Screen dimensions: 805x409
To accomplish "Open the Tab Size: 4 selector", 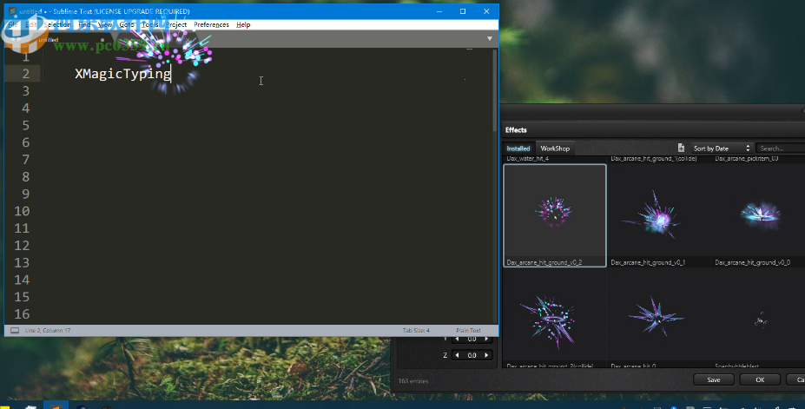I will click(x=416, y=331).
